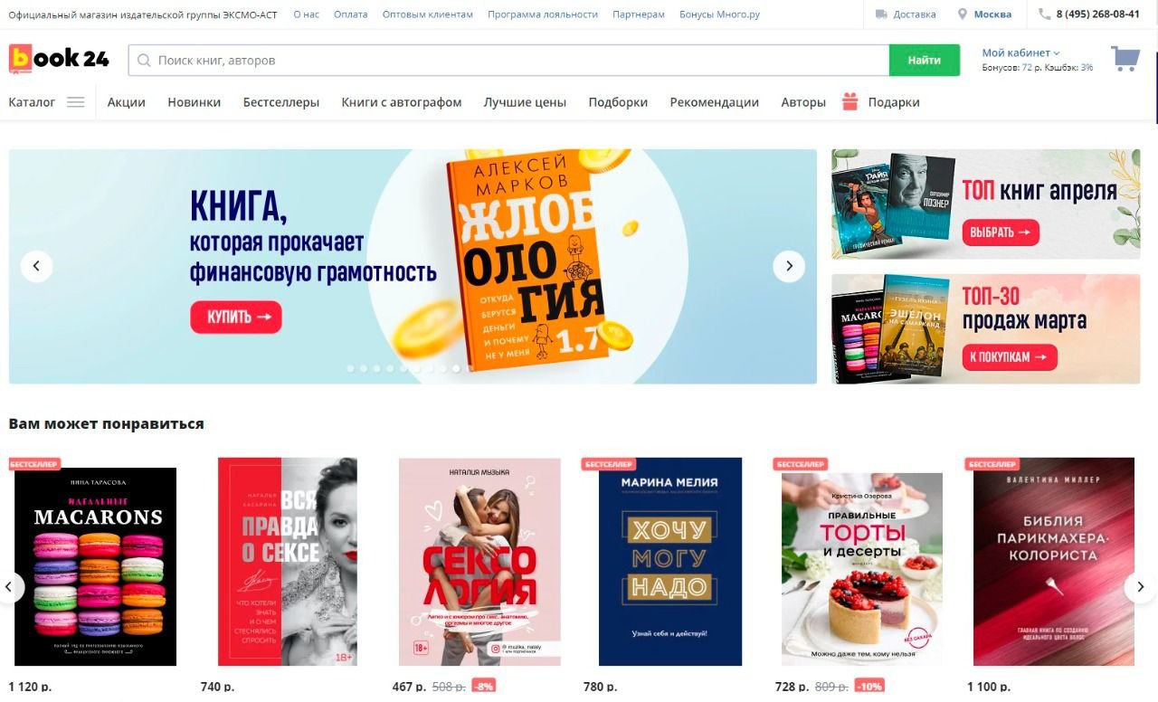Open the Программа лояльности link
This screenshot has height=702, width=1158.
[543, 14]
